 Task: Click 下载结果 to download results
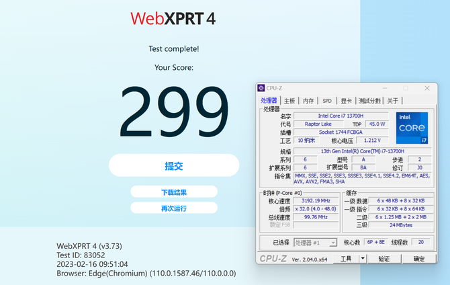click(174, 192)
